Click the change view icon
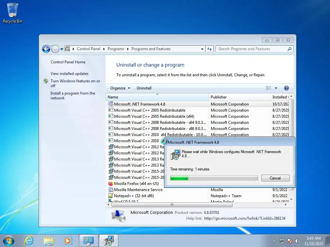Screen dimensions: 330x247 [268, 88]
